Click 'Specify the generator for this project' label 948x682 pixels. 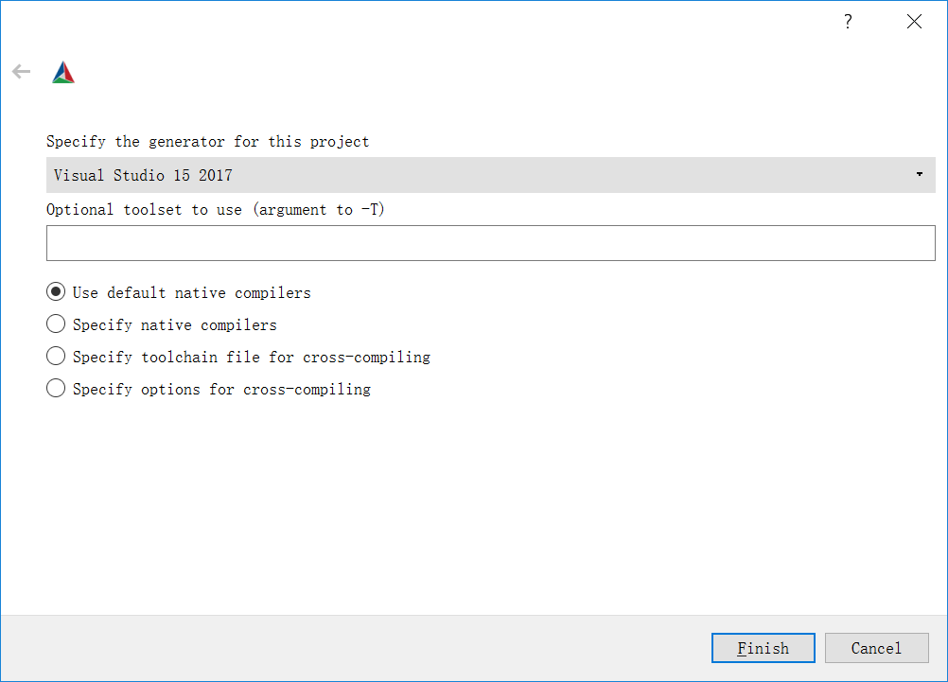tap(208, 142)
